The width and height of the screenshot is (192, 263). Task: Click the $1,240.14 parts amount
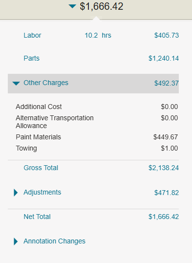pyautogui.click(x=164, y=58)
